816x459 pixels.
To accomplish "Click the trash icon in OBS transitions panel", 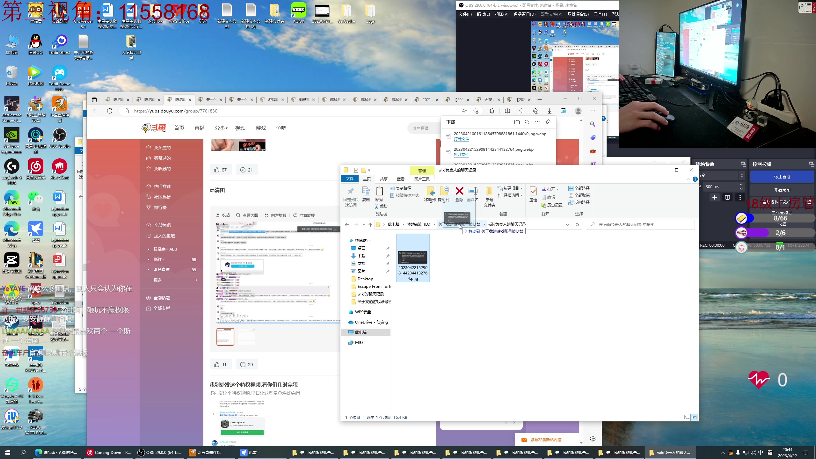I will click(727, 197).
